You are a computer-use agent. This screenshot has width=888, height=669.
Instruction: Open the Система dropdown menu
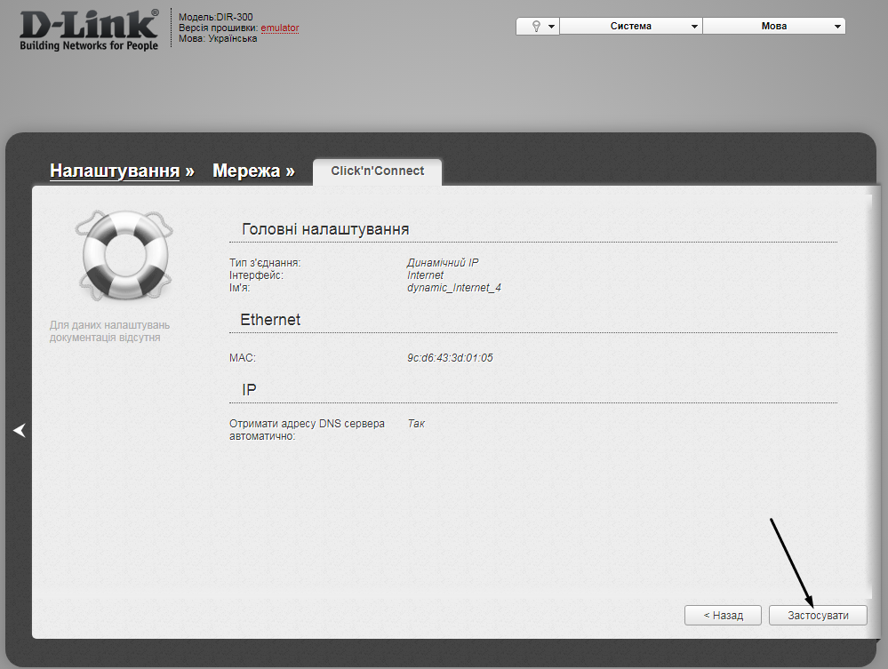[x=631, y=26]
